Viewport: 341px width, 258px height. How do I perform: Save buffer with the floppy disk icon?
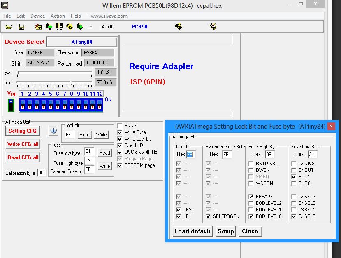pyautogui.click(x=21, y=27)
